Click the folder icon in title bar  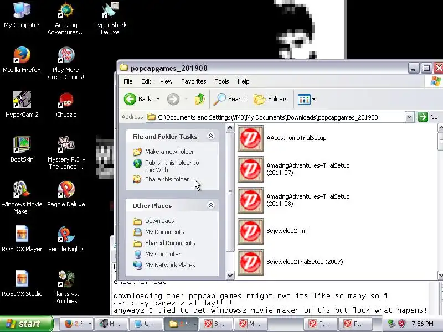123,68
